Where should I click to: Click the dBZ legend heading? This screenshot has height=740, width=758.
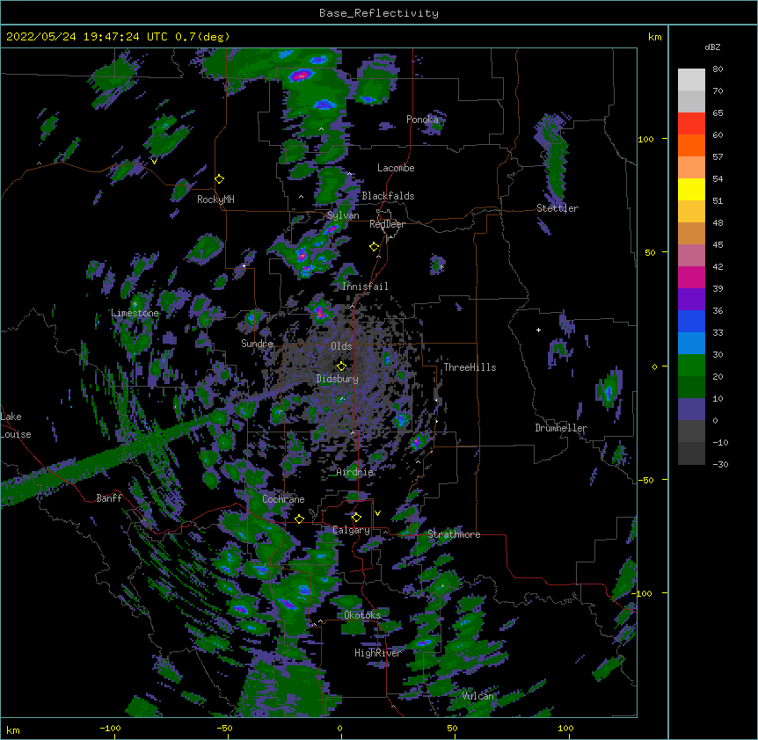point(712,47)
